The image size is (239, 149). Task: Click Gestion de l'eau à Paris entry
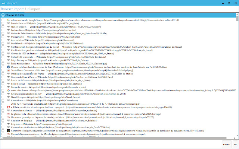[62, 77]
